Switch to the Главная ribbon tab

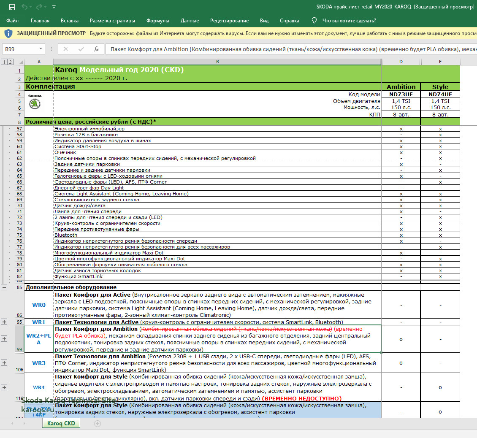click(40, 21)
